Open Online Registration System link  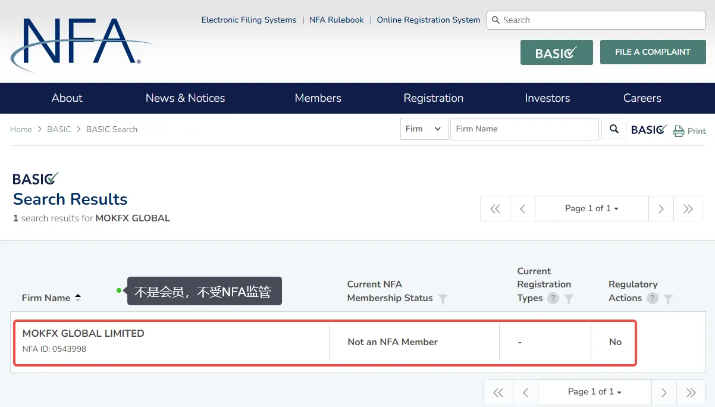[428, 20]
